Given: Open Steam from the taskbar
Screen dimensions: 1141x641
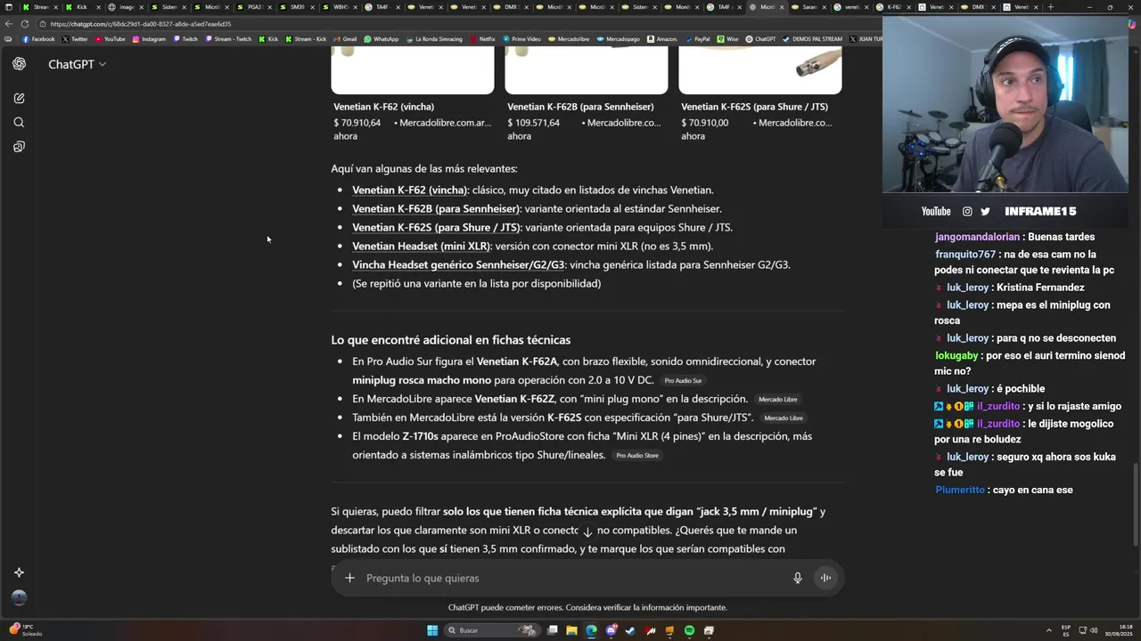Looking at the screenshot, I should pos(630,630).
